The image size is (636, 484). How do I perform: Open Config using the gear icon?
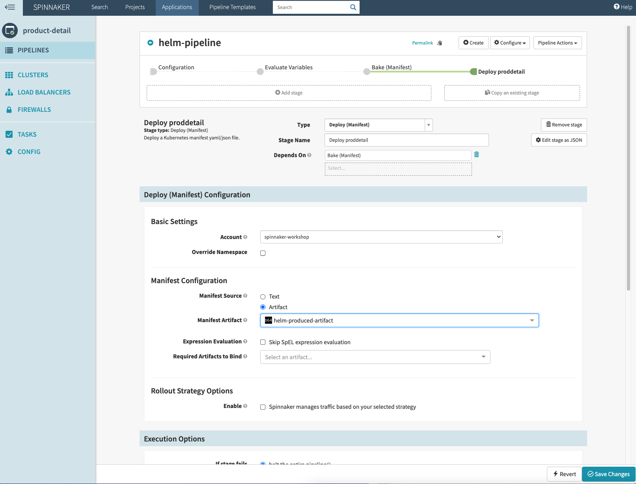[x=9, y=152]
